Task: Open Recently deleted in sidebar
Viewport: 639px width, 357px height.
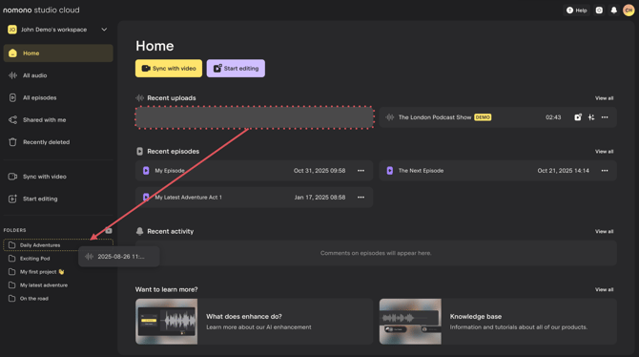Action: (x=58, y=142)
